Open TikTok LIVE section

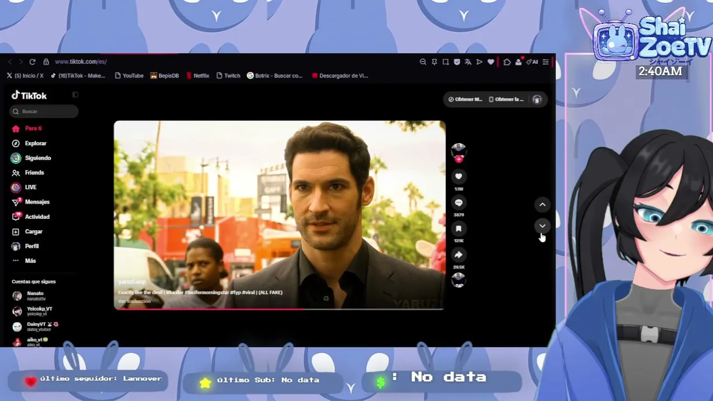pyautogui.click(x=24, y=188)
